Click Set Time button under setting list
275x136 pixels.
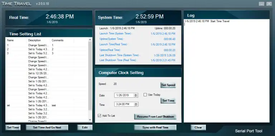point(13,127)
